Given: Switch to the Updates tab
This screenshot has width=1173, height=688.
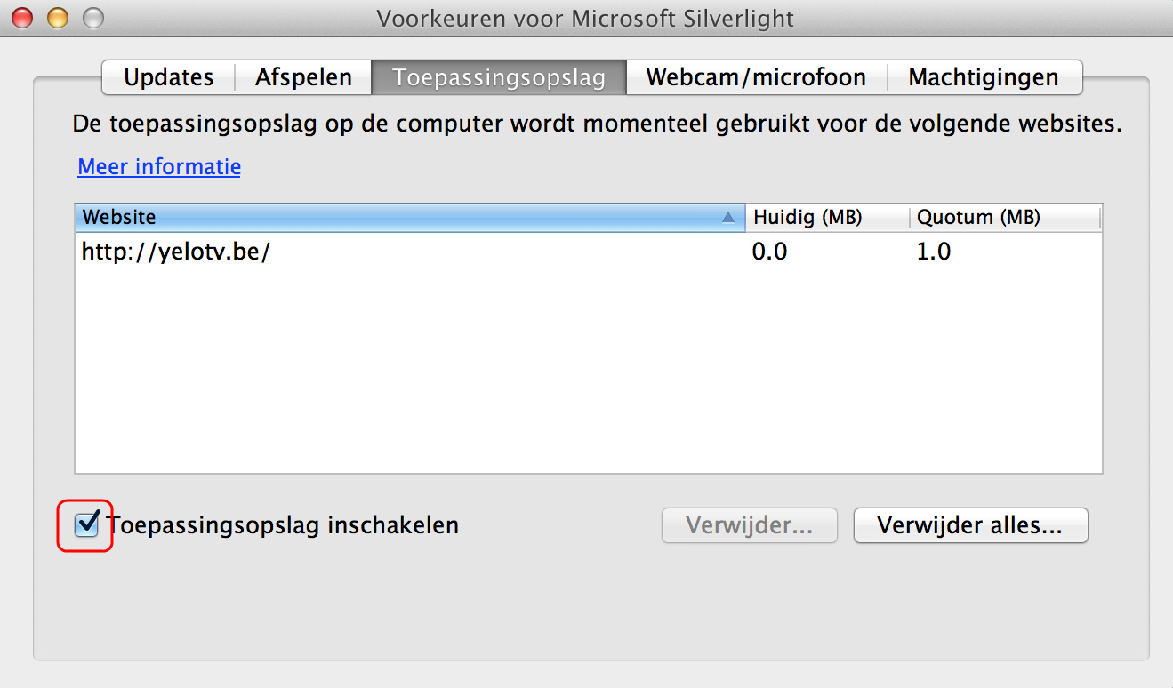Looking at the screenshot, I should click(x=169, y=77).
